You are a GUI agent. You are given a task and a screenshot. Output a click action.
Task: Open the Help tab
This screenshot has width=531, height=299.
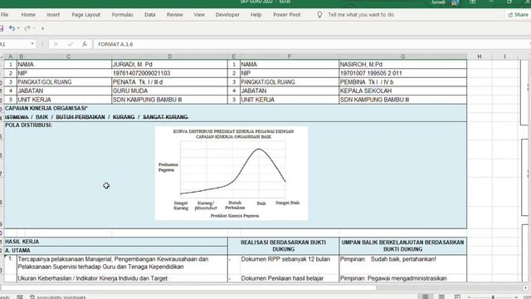tap(256, 15)
